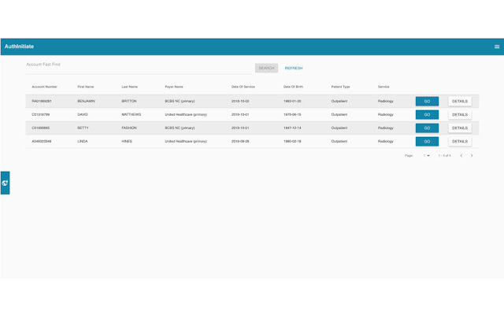The image size is (504, 315).
Task: Open the hamburger menu in the AuthInitiate header
Action: pyautogui.click(x=497, y=46)
